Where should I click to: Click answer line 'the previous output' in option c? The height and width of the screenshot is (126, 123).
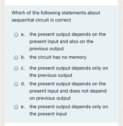click(x=51, y=75)
